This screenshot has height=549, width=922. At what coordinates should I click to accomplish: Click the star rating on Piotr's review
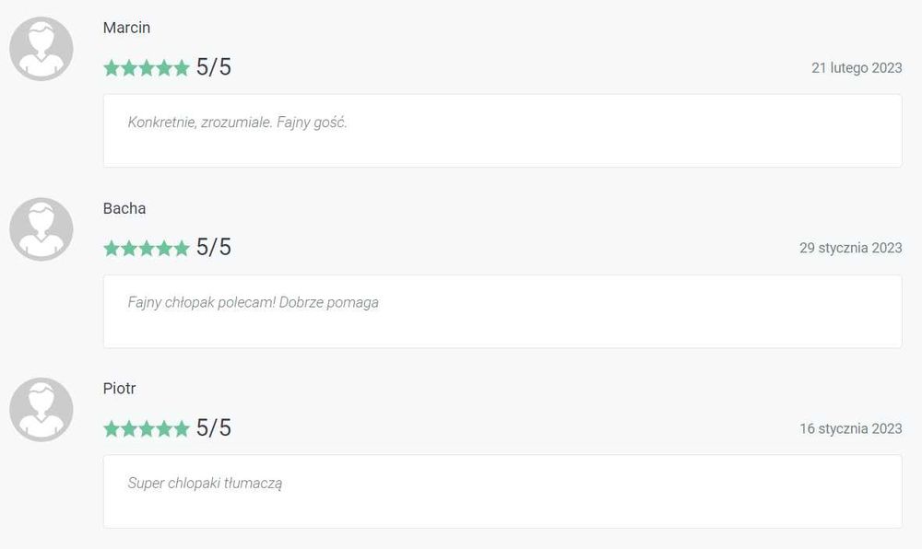click(147, 428)
